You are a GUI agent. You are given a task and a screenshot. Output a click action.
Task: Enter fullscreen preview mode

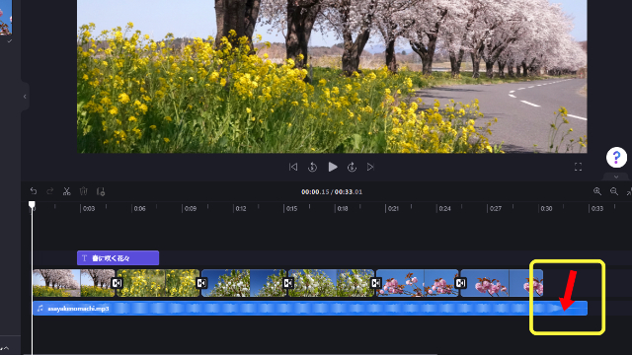tap(578, 167)
